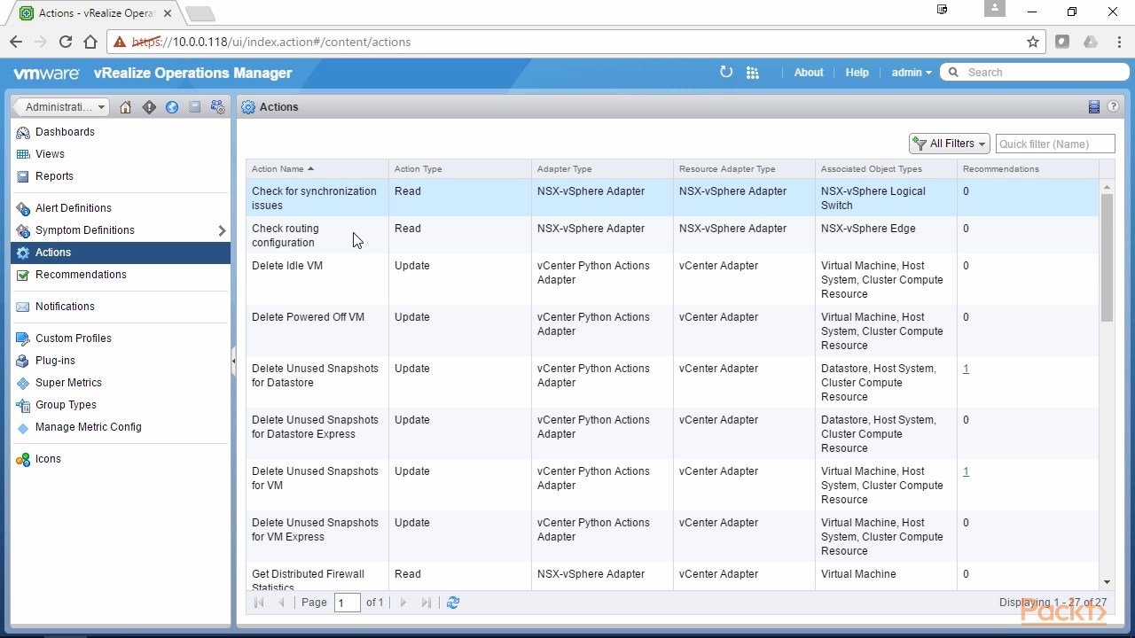This screenshot has width=1135, height=638.
Task: Select the Delete Unused Snapshots for Datastore Express row
Action: pyautogui.click(x=672, y=433)
